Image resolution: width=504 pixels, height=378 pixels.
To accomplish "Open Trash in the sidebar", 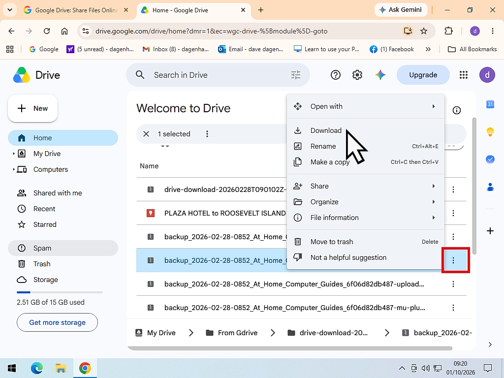I will (63, 264).
